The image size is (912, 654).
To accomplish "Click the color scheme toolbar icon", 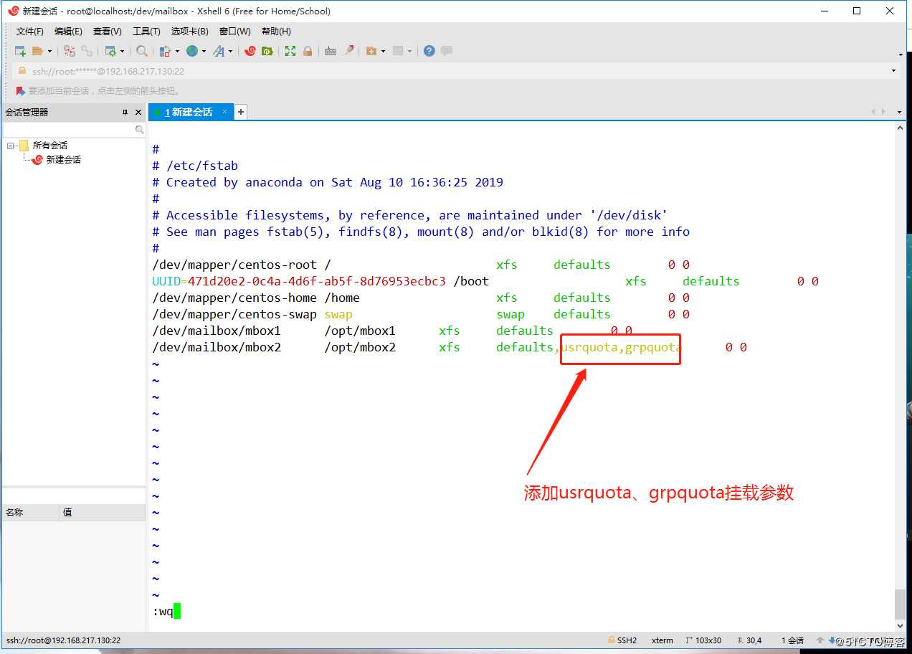I will pos(165,51).
